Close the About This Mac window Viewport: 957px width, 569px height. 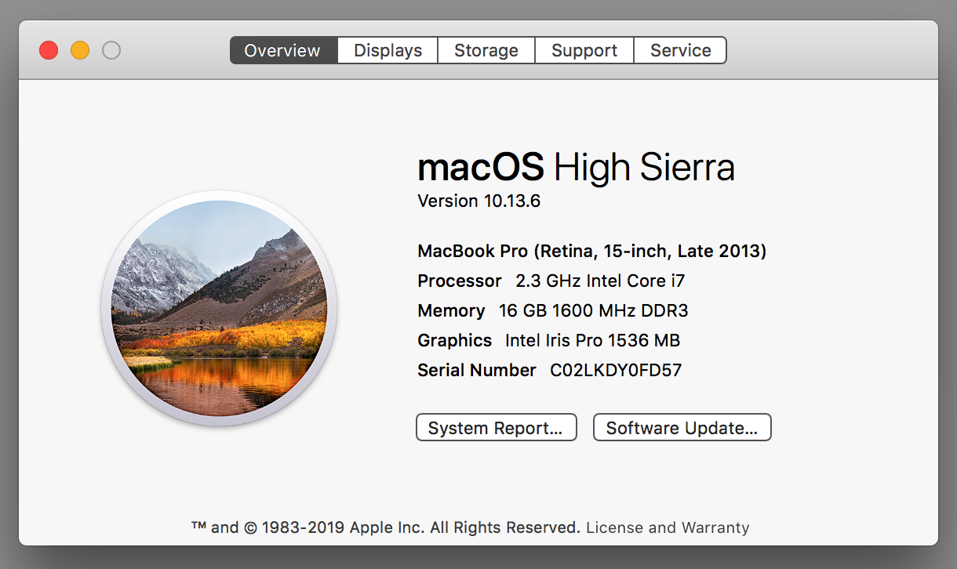point(49,50)
